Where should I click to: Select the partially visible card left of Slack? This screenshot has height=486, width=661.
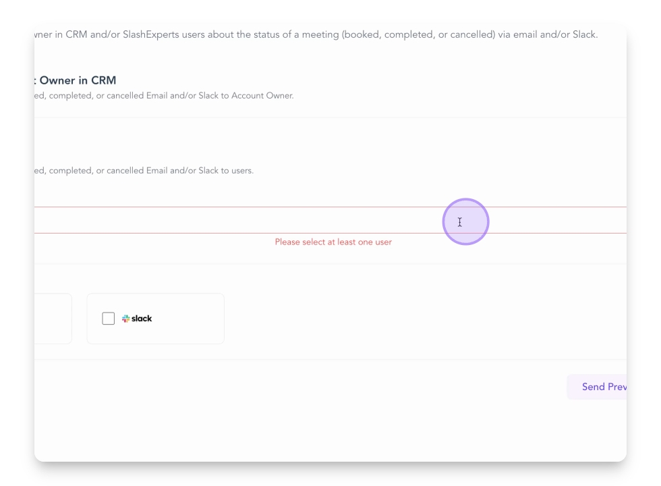53,319
